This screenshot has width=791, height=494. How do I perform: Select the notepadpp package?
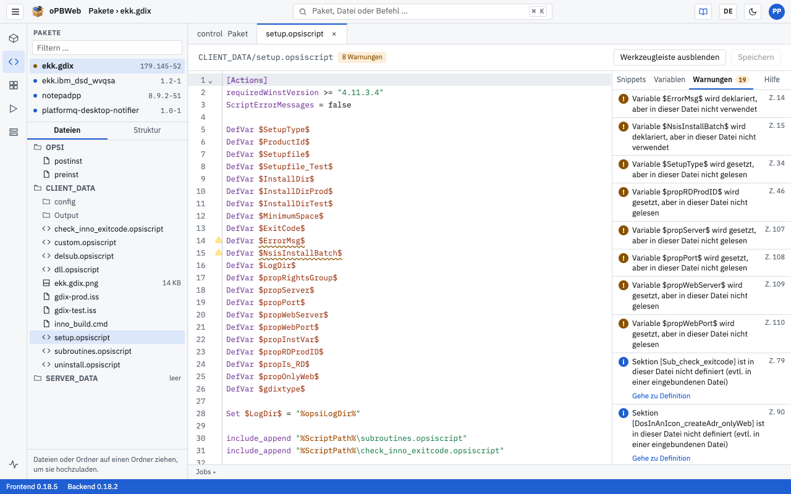[x=108, y=96]
